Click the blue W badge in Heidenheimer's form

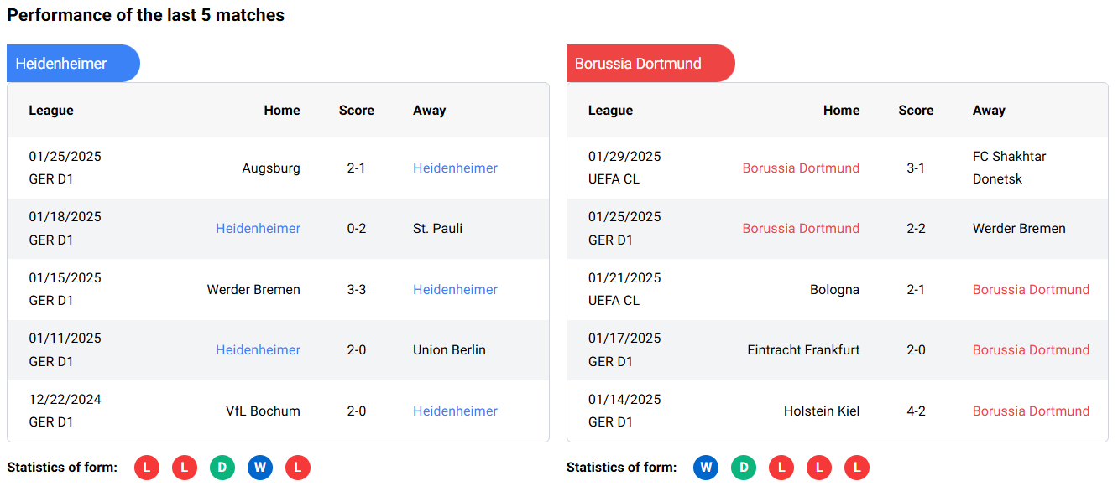click(x=260, y=468)
